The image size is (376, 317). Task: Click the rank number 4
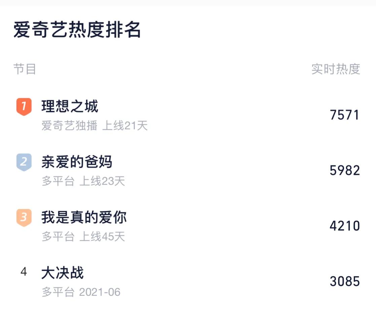(x=24, y=272)
